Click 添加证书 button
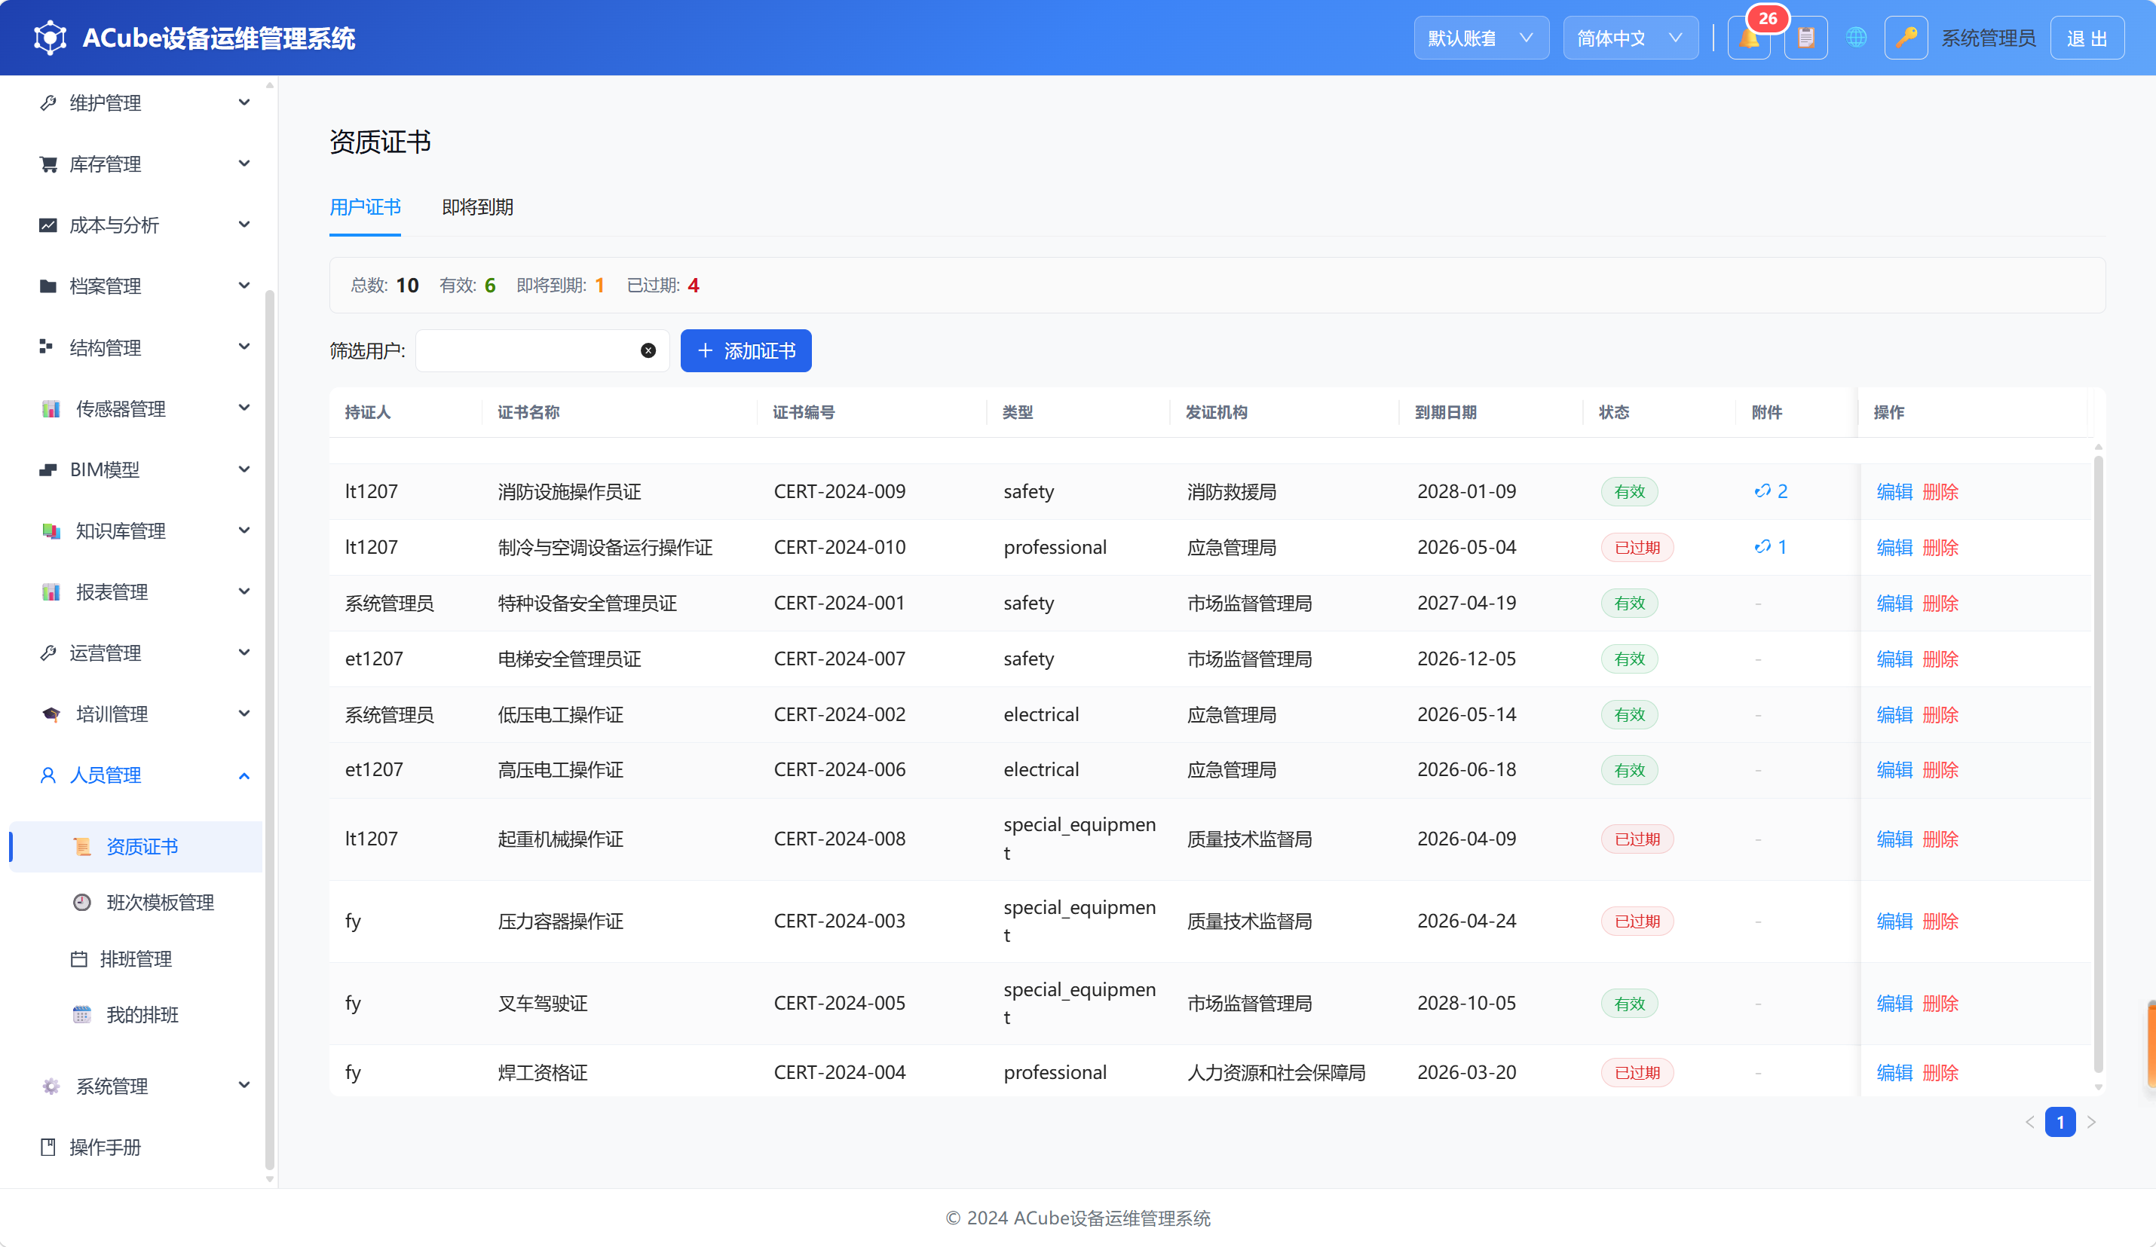 tap(746, 350)
